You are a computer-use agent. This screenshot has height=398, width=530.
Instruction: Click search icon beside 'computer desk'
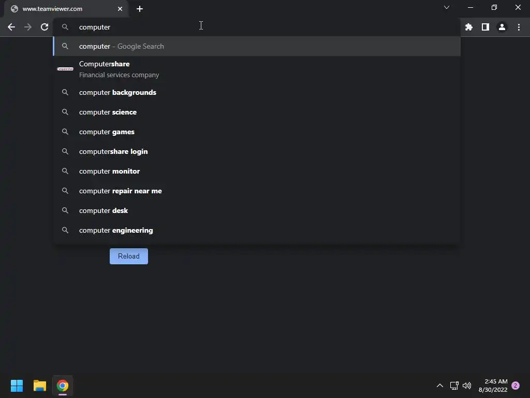(x=65, y=210)
